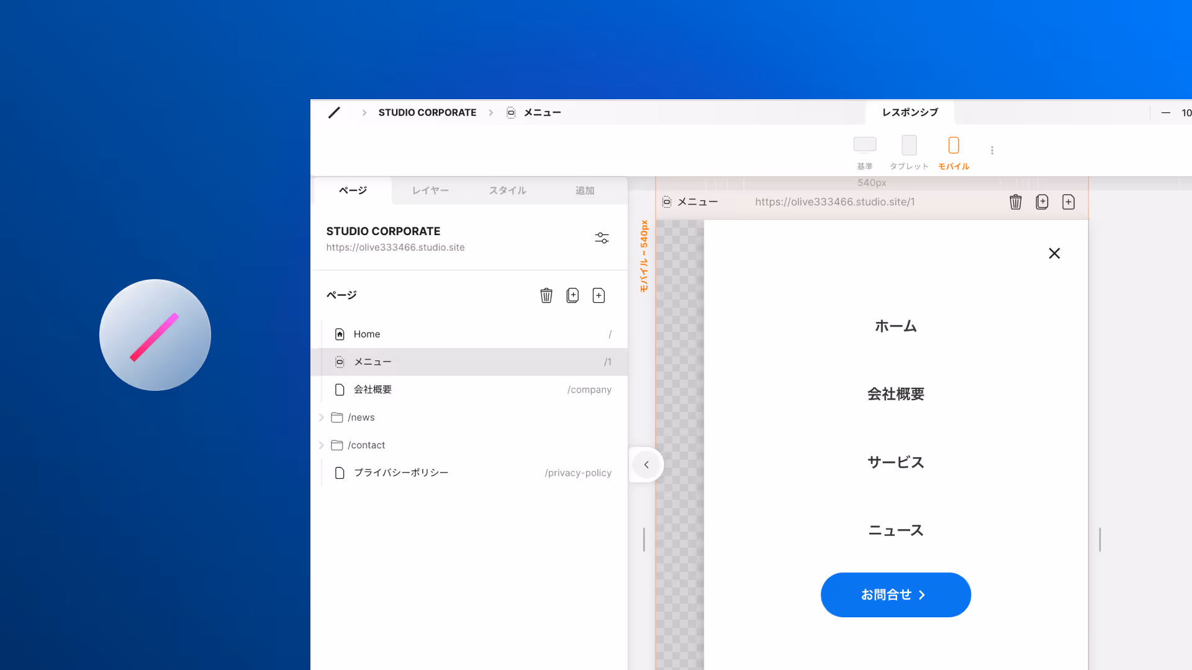The height and width of the screenshot is (670, 1192).
Task: Expand the /contact folder
Action: pos(322,445)
